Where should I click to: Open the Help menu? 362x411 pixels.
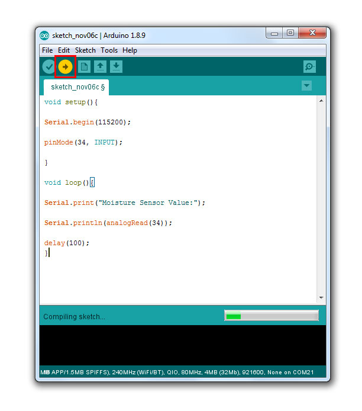point(130,50)
